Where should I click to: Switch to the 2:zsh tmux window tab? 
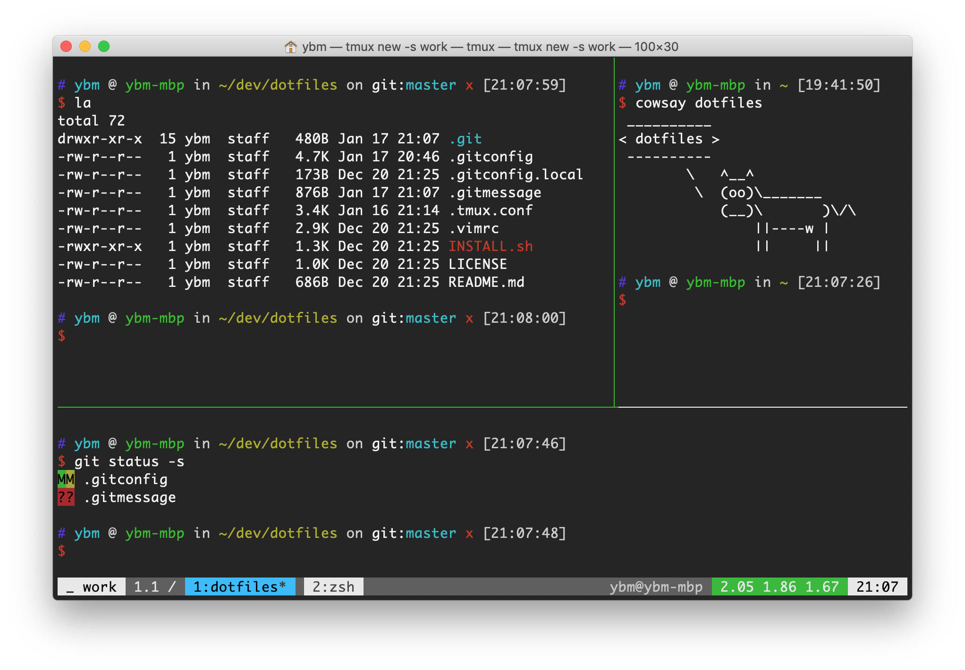333,586
